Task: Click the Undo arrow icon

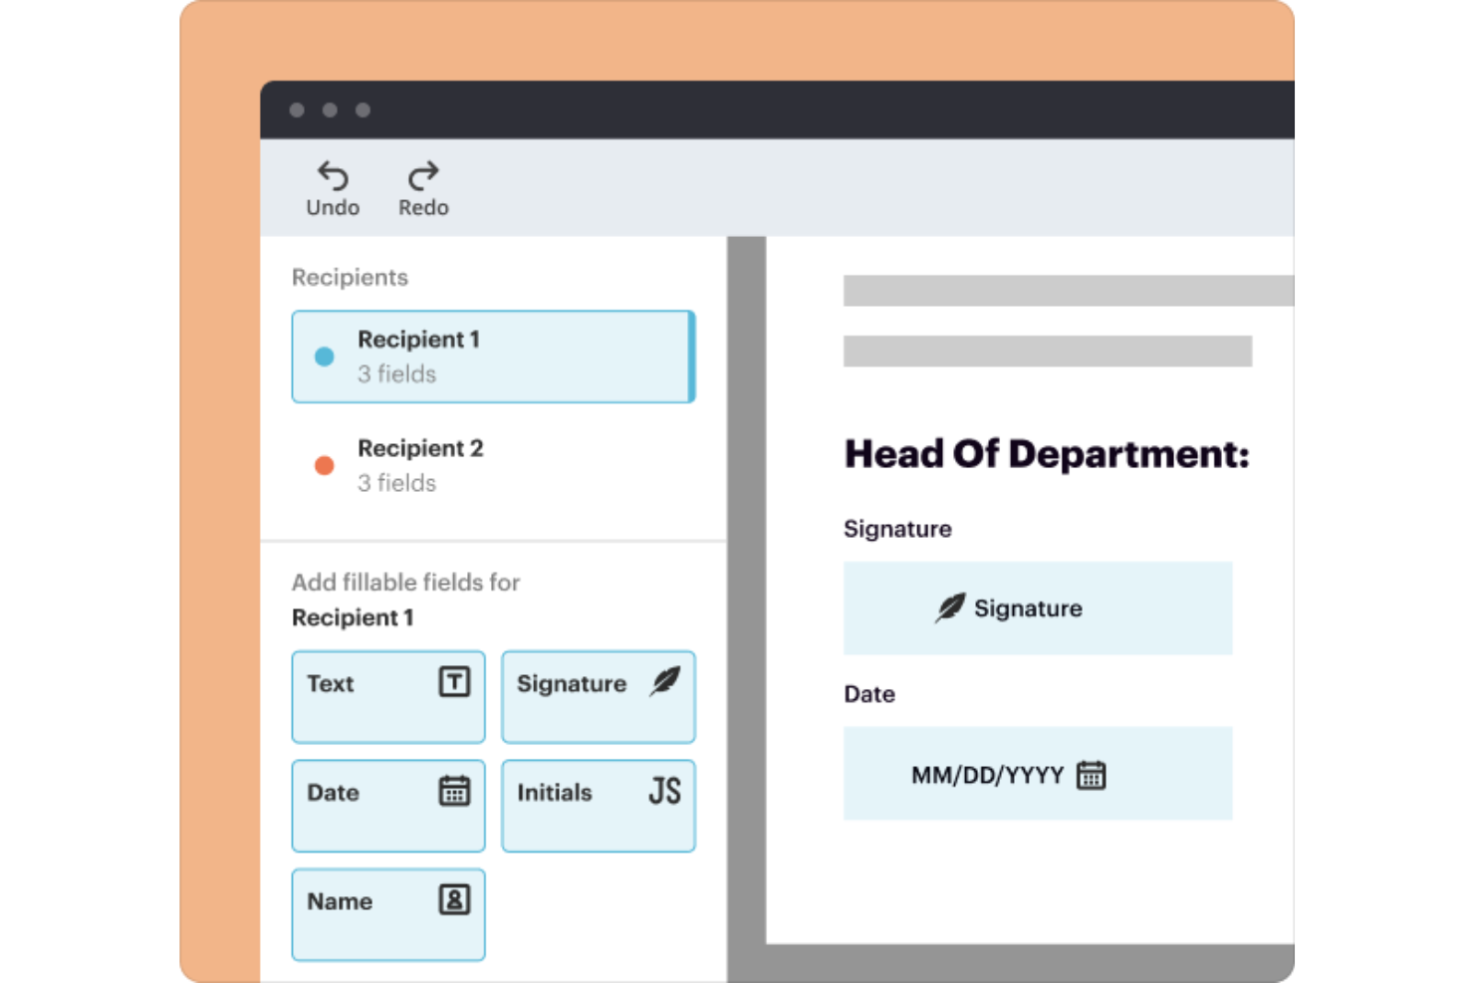Action: [333, 175]
